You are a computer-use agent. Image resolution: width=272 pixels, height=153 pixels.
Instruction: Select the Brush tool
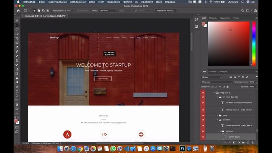(17, 56)
